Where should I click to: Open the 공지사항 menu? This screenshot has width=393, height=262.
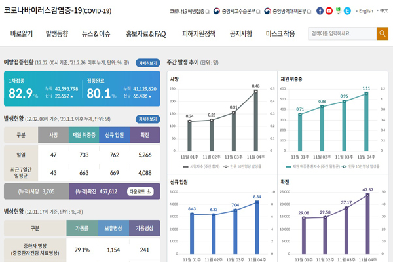pos(241,33)
